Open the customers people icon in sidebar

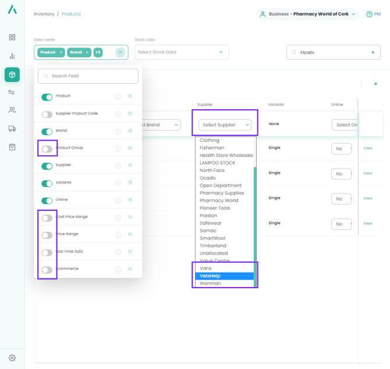click(12, 110)
